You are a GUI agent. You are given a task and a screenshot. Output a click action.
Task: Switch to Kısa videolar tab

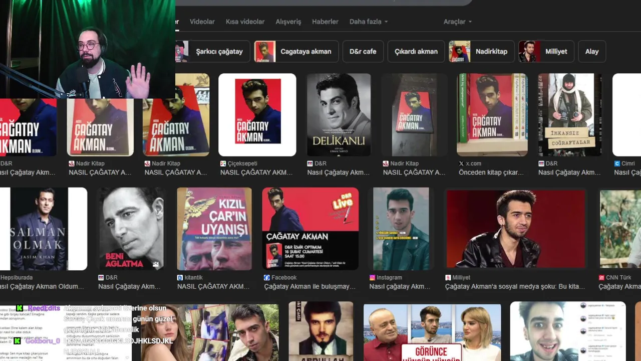coord(245,22)
